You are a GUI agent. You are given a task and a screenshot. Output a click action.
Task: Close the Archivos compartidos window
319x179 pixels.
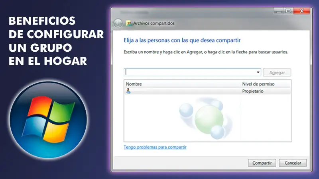tap(301, 11)
